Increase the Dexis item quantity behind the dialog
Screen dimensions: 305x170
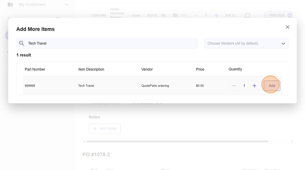(x=216, y=15)
